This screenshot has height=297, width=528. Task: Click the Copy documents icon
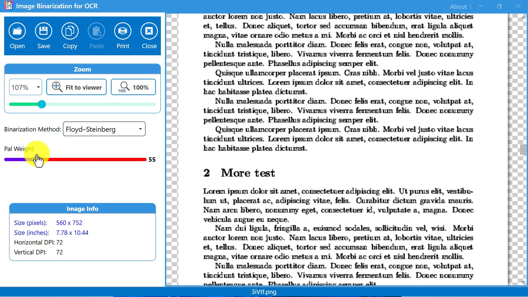(x=70, y=31)
